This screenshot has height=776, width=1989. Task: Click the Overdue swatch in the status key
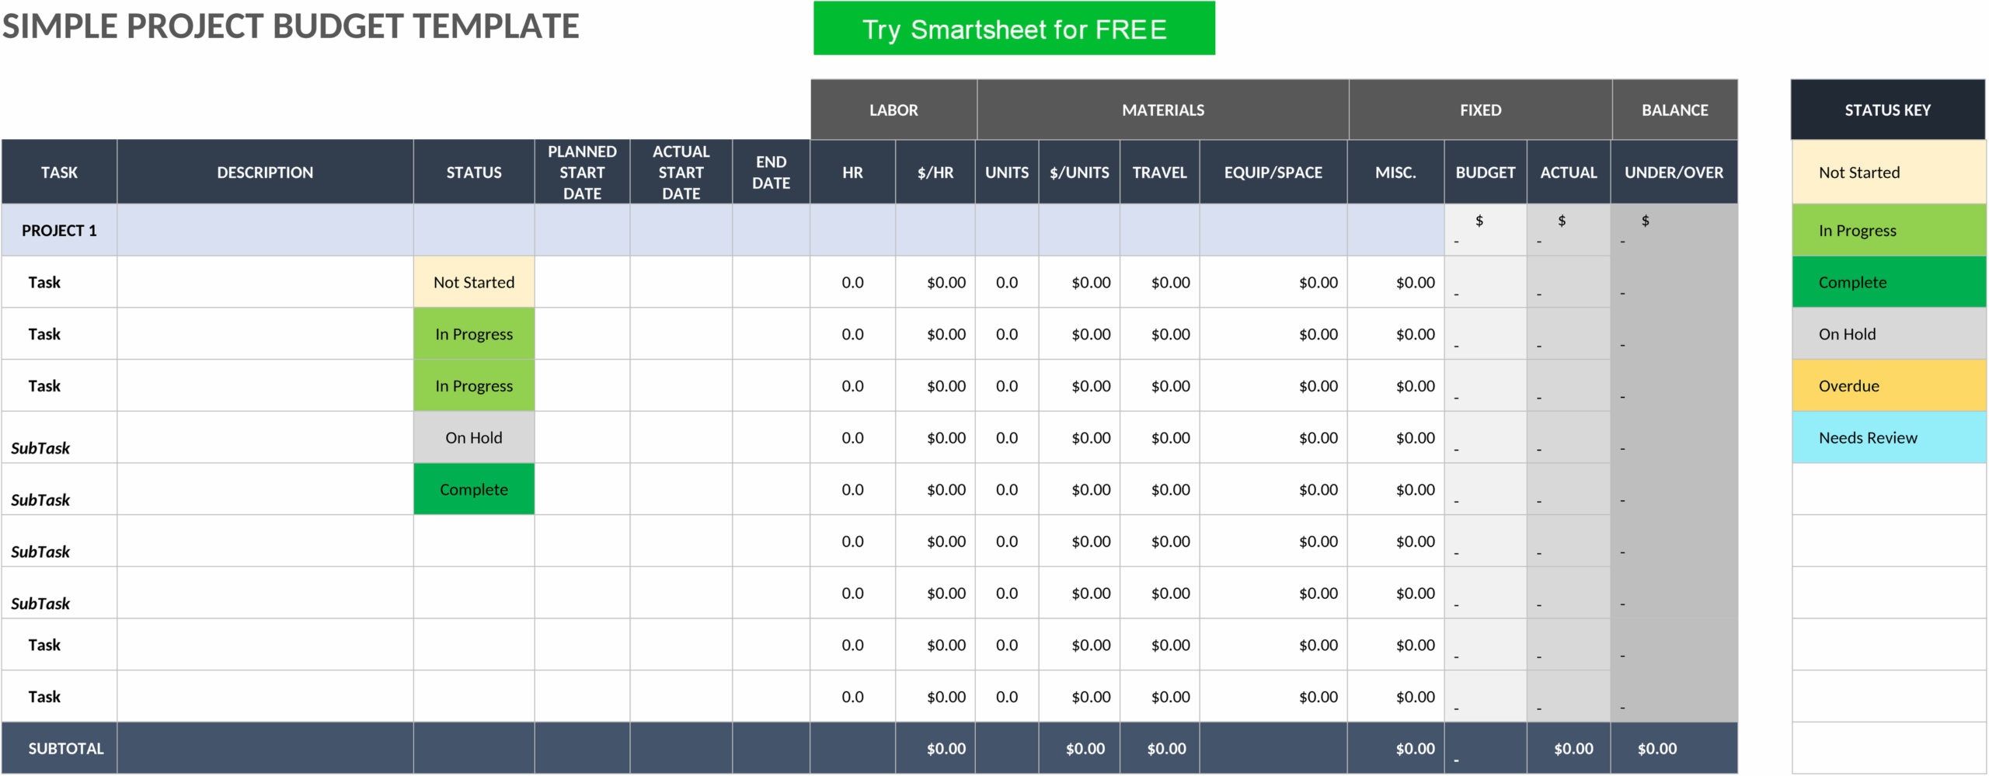tap(1889, 386)
